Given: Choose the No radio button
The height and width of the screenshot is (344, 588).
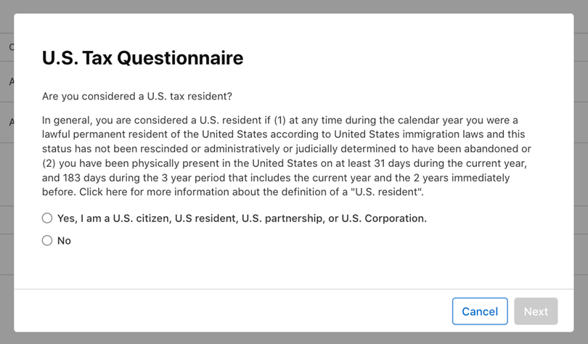Looking at the screenshot, I should point(47,240).
